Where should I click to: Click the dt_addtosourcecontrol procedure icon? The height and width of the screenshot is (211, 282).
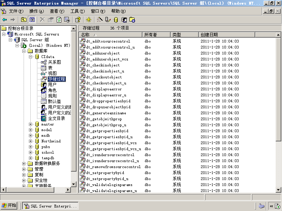(x=82, y=41)
